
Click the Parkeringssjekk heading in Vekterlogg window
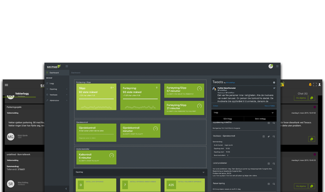[14, 107]
